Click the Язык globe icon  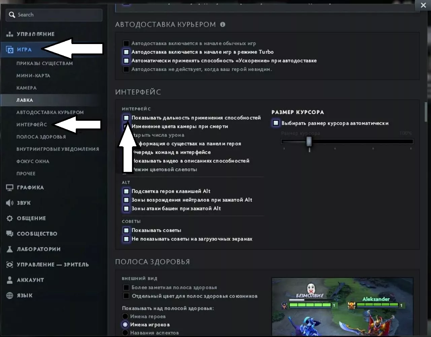pos(10,295)
